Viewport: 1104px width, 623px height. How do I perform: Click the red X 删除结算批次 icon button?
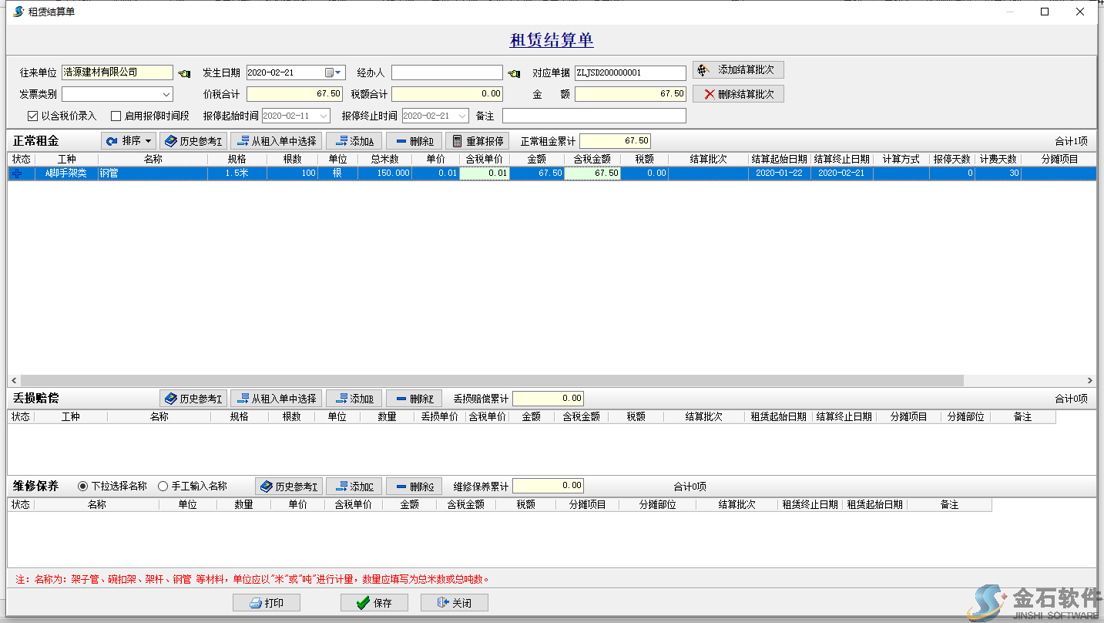(x=737, y=94)
